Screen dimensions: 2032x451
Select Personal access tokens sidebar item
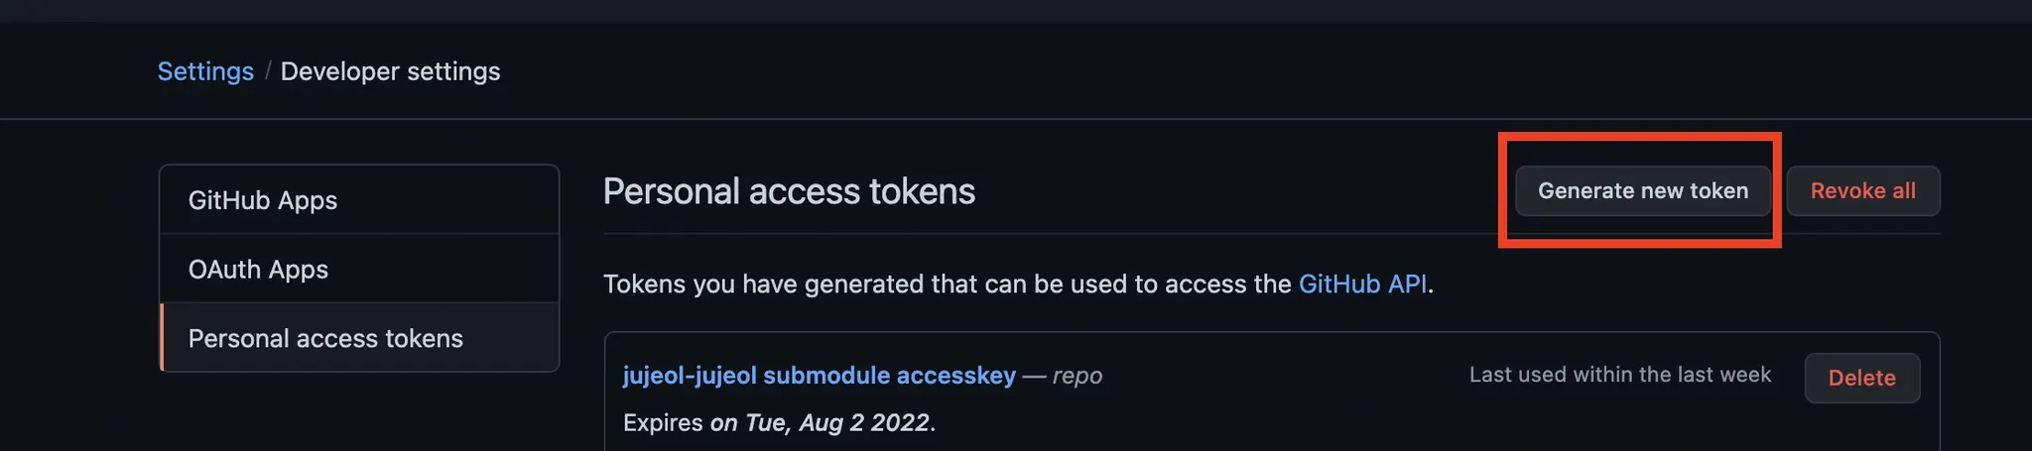(325, 339)
